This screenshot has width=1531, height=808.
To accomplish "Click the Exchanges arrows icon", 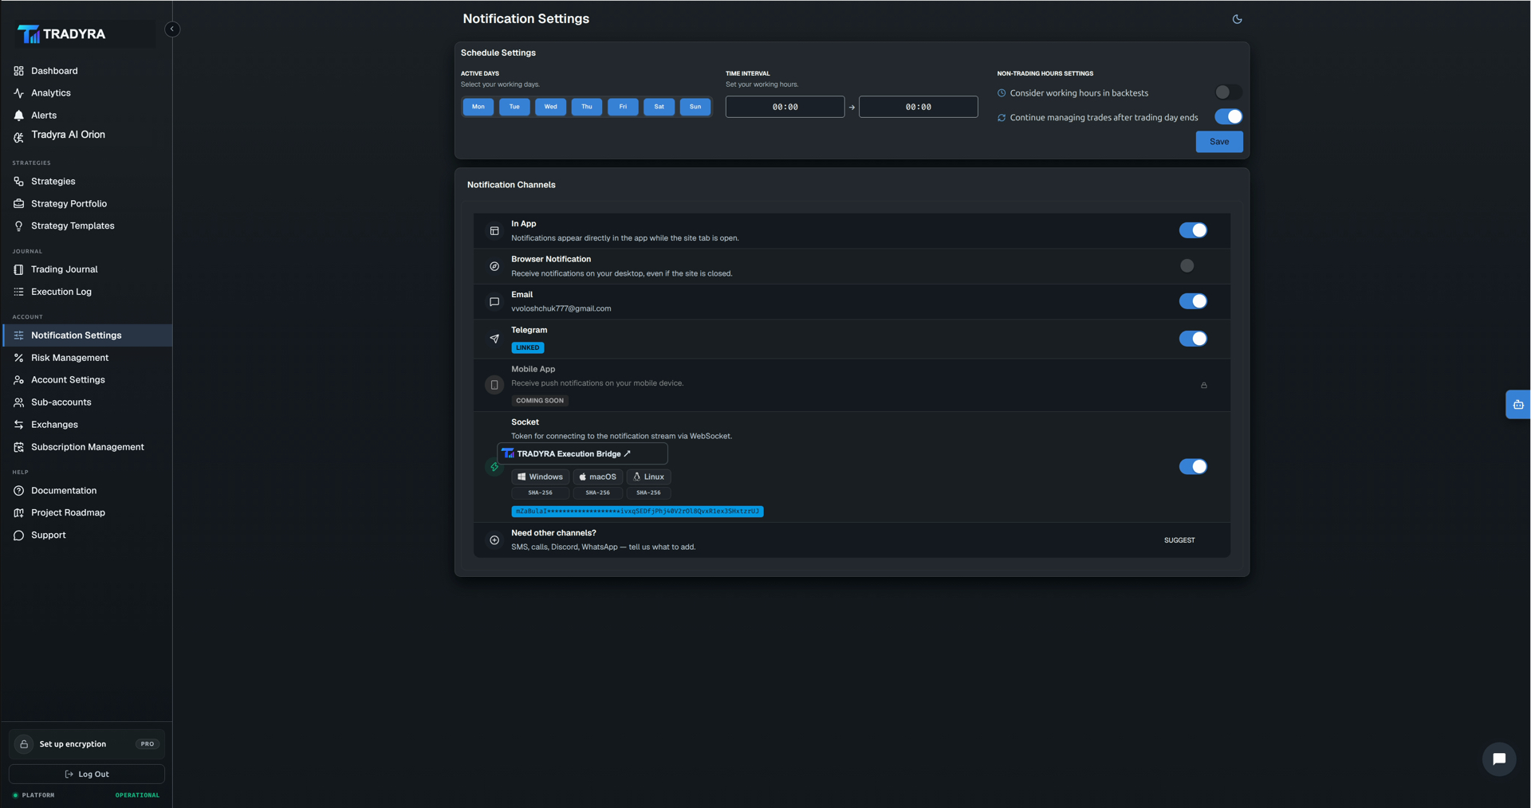I will coord(19,425).
